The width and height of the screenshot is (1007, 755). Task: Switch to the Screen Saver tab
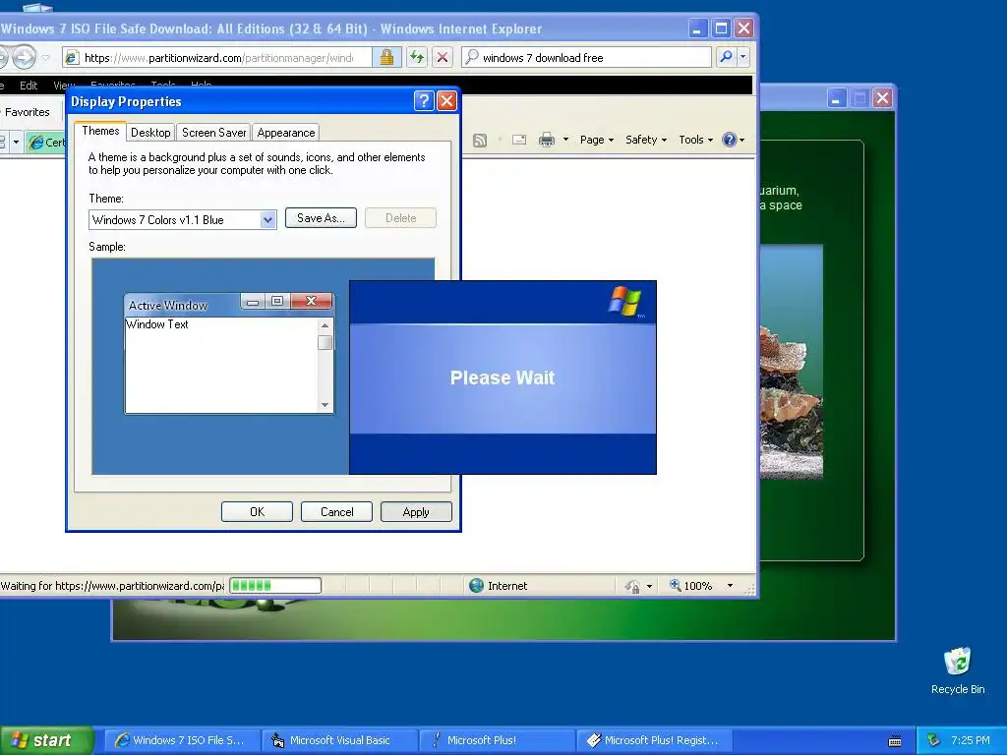[213, 133]
